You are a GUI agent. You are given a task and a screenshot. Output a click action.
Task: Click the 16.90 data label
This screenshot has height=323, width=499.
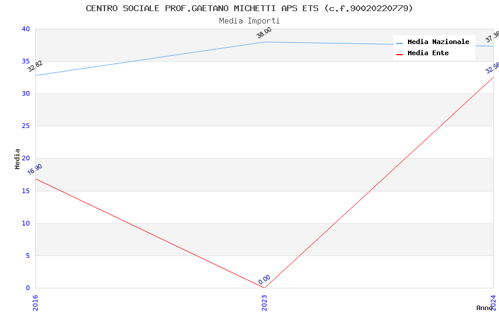[x=35, y=169]
